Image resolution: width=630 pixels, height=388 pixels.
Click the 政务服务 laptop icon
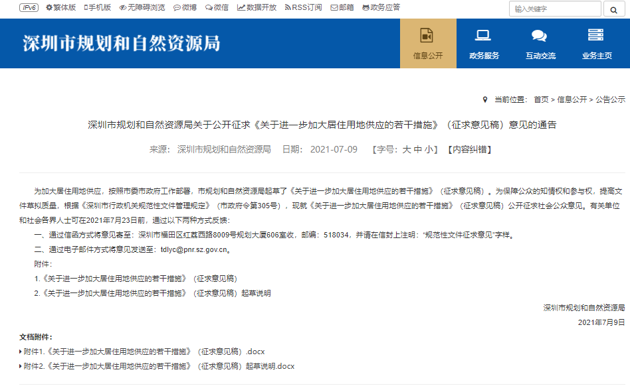coord(483,36)
